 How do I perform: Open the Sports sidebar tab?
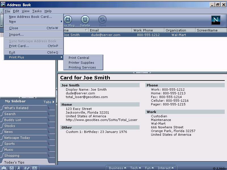(x=25, y=144)
